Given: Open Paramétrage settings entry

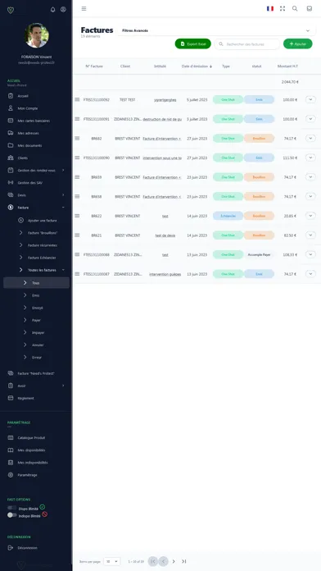Looking at the screenshot, I should point(36,475).
